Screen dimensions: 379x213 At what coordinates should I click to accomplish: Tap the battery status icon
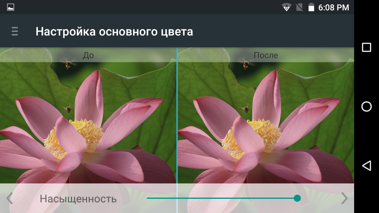pyautogui.click(x=311, y=7)
